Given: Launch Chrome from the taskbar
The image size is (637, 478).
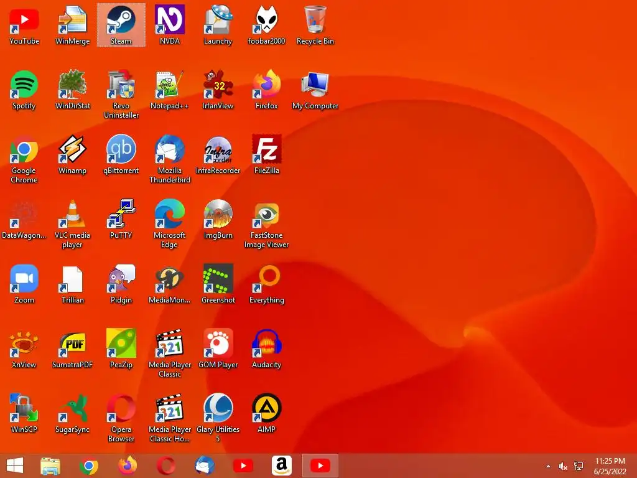Looking at the screenshot, I should pyautogui.click(x=89, y=466).
